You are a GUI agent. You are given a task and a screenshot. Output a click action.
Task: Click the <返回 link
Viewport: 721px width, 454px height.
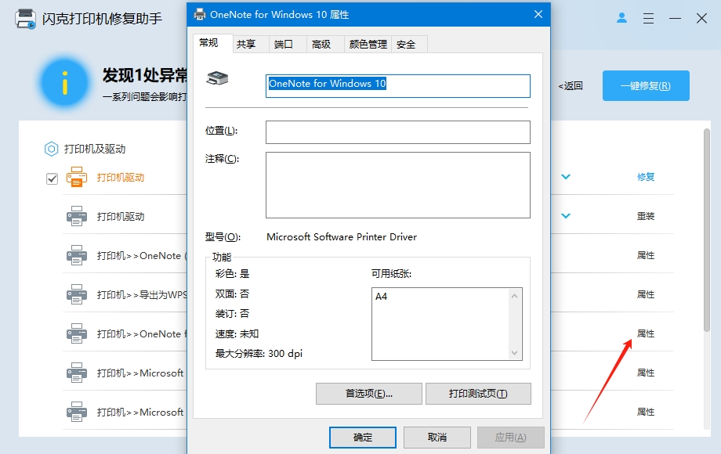coord(571,86)
